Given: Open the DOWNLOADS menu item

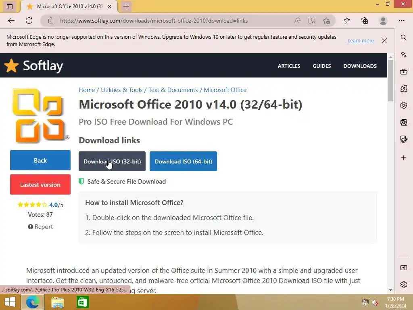Looking at the screenshot, I should click(360, 66).
